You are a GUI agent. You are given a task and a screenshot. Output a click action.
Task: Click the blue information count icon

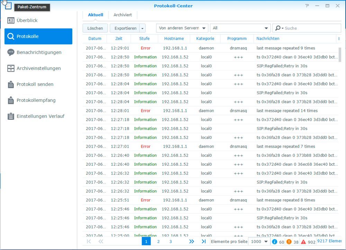pos(274,242)
